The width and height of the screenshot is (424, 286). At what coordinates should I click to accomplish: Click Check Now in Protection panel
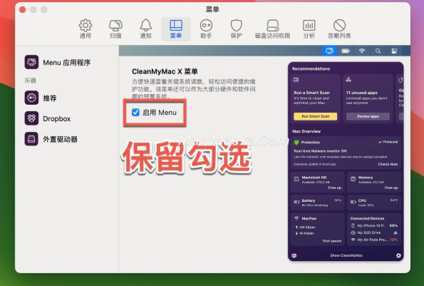pos(388,164)
